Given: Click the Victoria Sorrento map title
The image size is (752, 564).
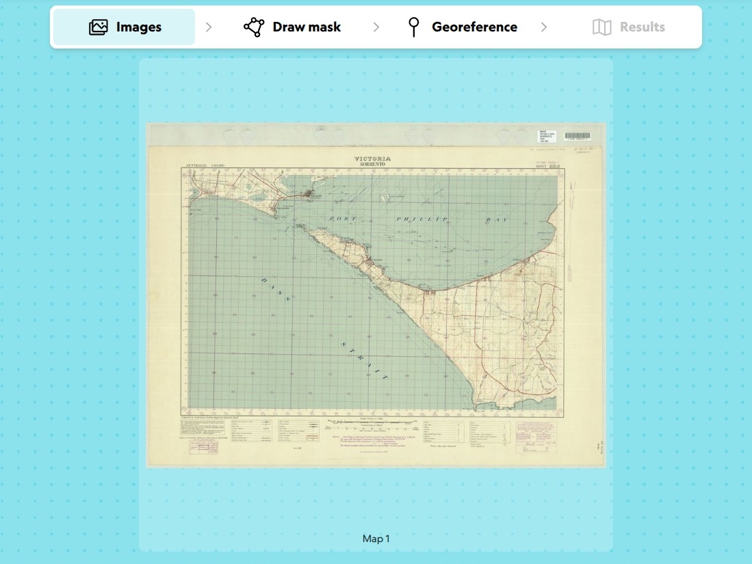Looking at the screenshot, I should pyautogui.click(x=372, y=161).
